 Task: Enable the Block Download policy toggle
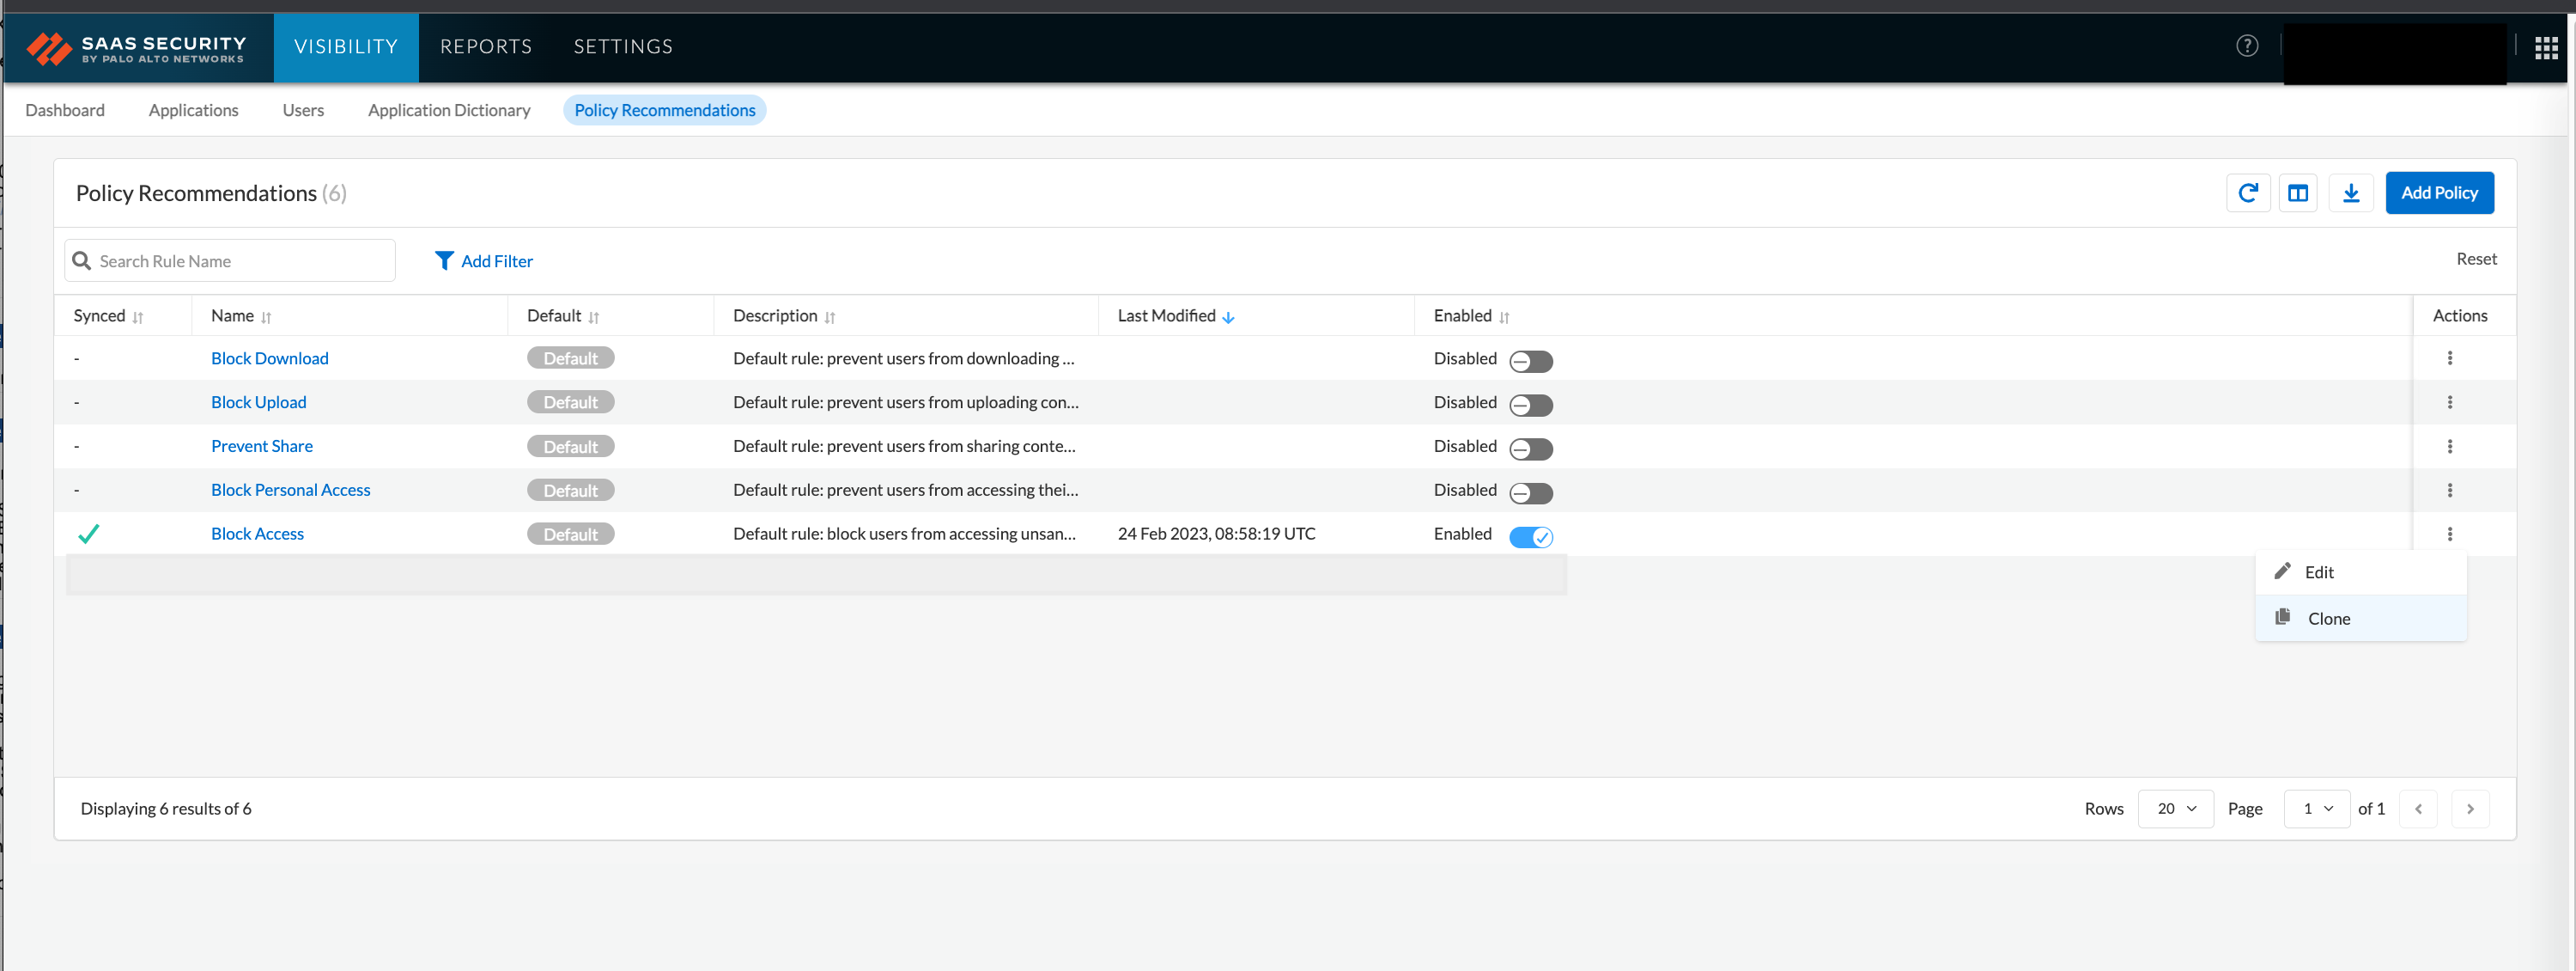[1530, 362]
